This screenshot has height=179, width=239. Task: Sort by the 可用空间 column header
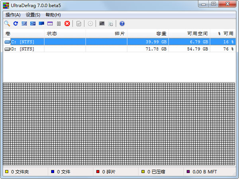[190, 33]
